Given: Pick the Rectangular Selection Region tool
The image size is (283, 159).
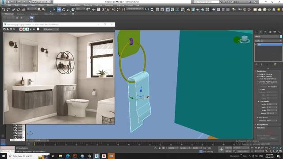Looking at the screenshot, I should (x=49, y=9).
